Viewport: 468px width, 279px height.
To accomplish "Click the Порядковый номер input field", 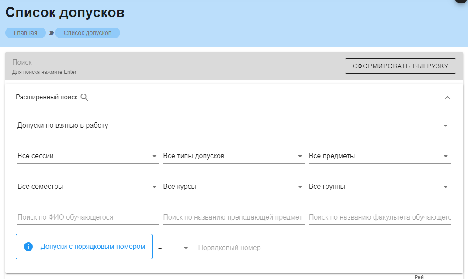I will point(324,248).
